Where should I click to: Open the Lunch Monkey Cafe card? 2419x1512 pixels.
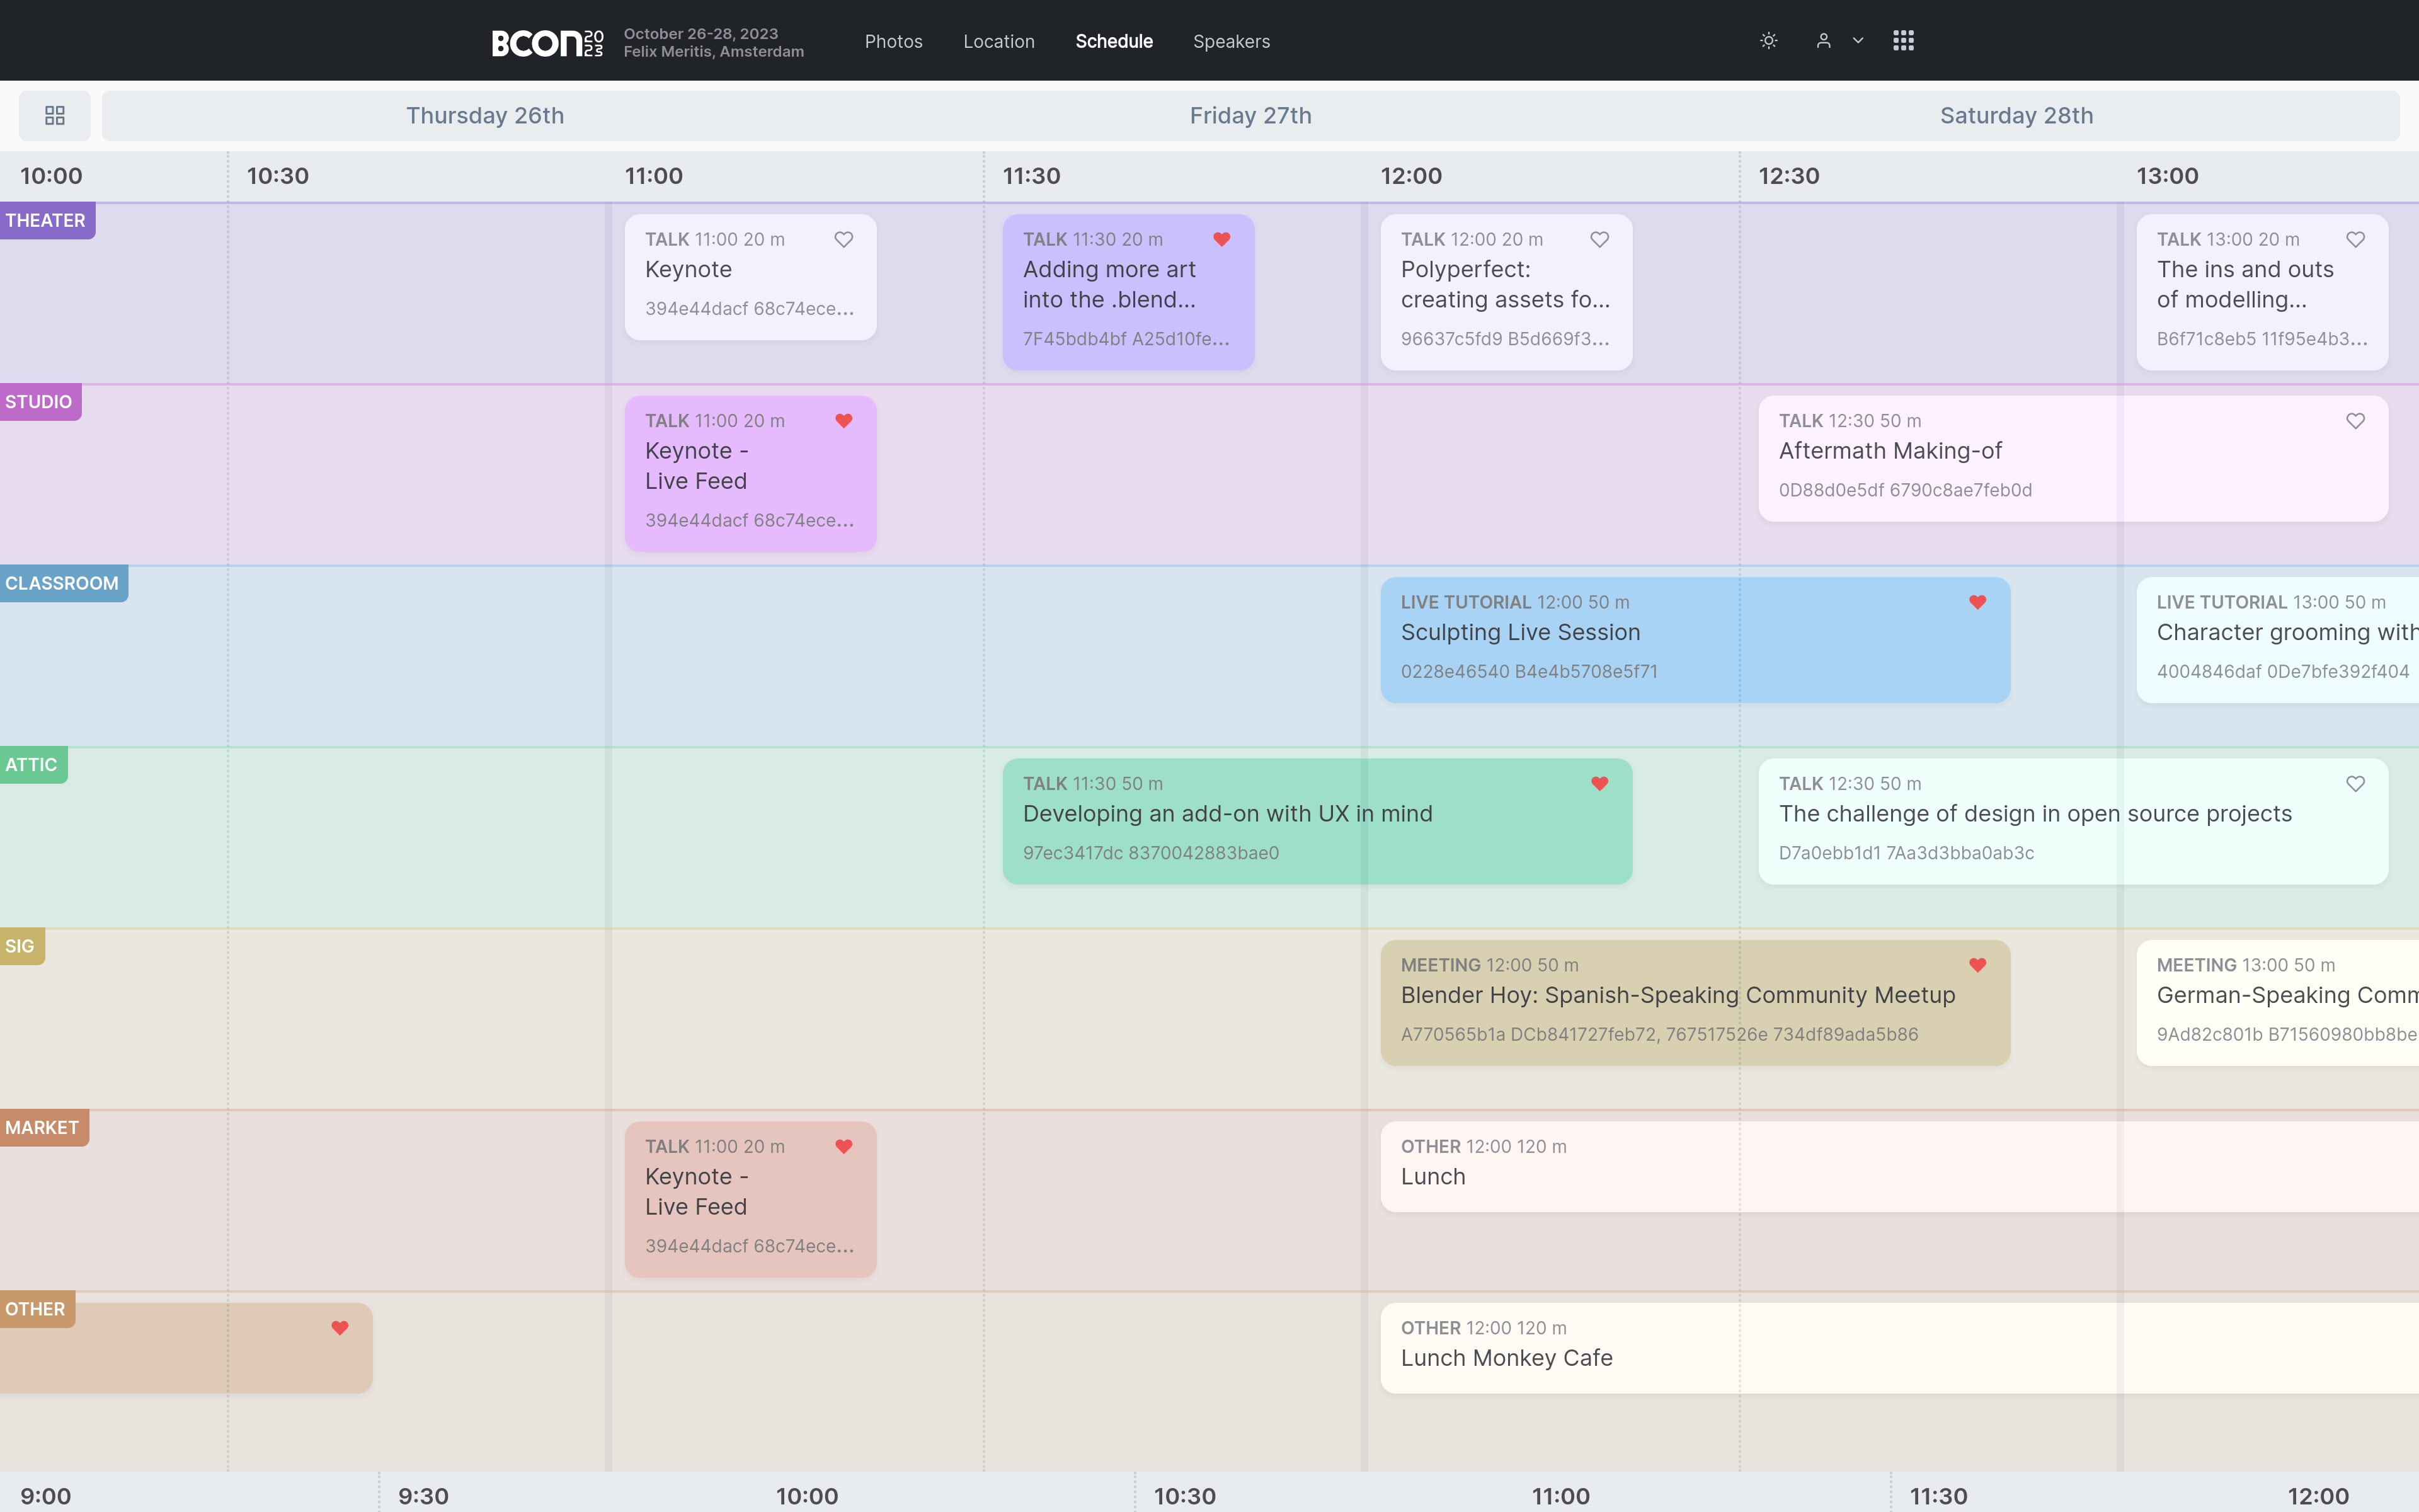[1899, 1348]
